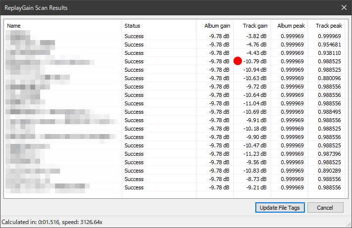Select the track gain value -4.43 dB

click(256, 53)
